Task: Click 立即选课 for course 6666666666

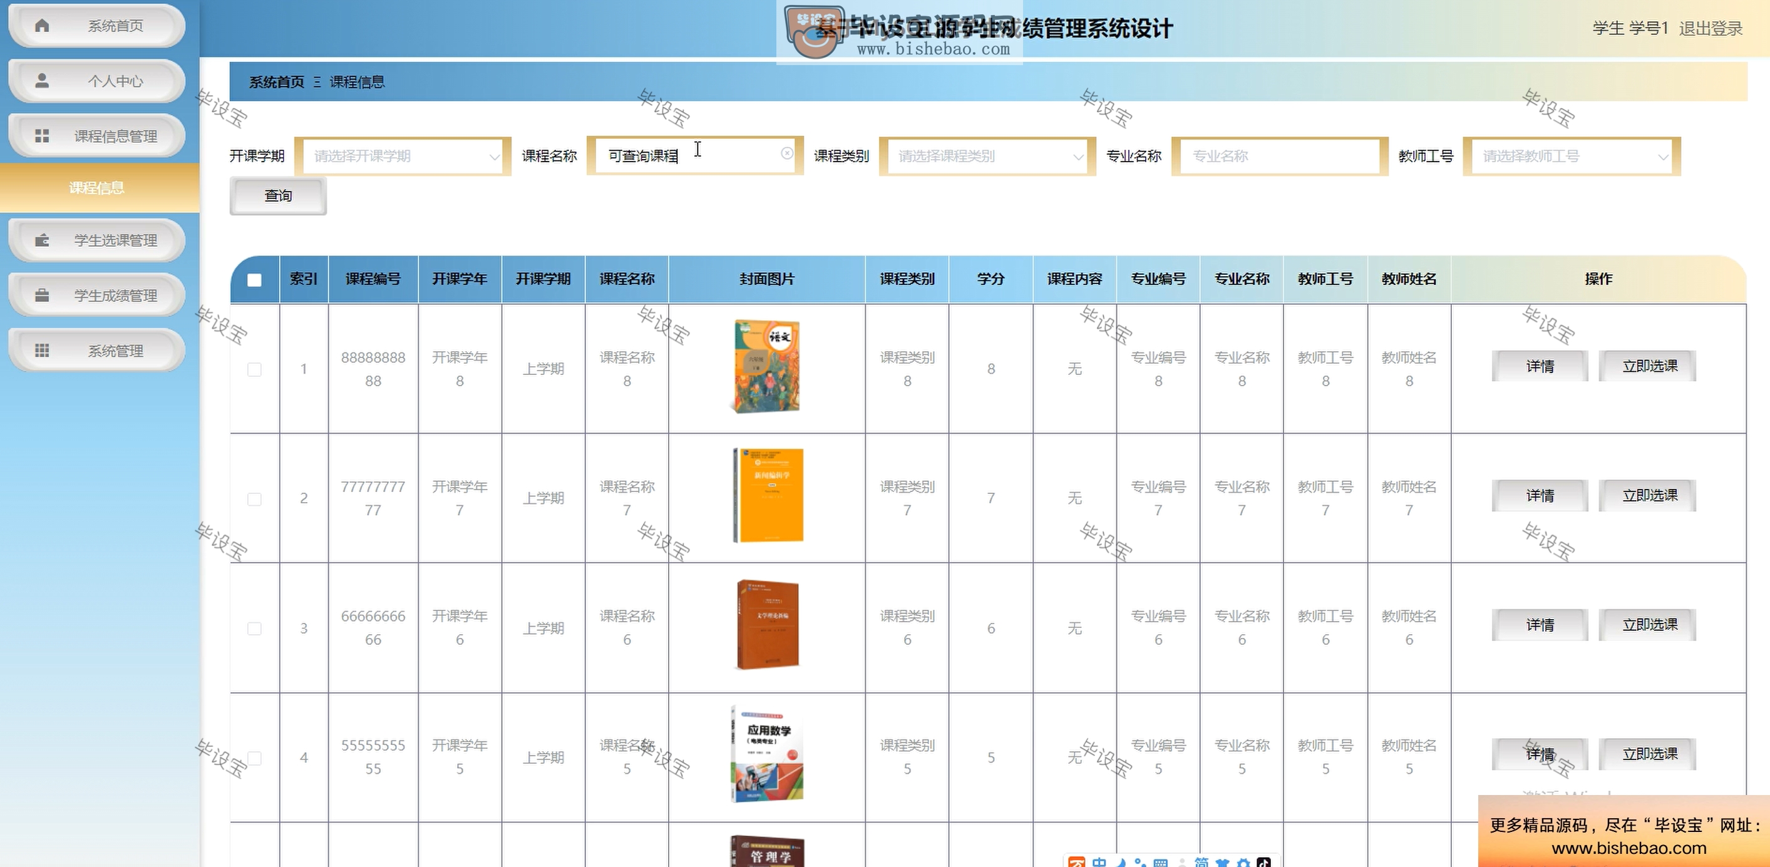Action: (x=1649, y=625)
